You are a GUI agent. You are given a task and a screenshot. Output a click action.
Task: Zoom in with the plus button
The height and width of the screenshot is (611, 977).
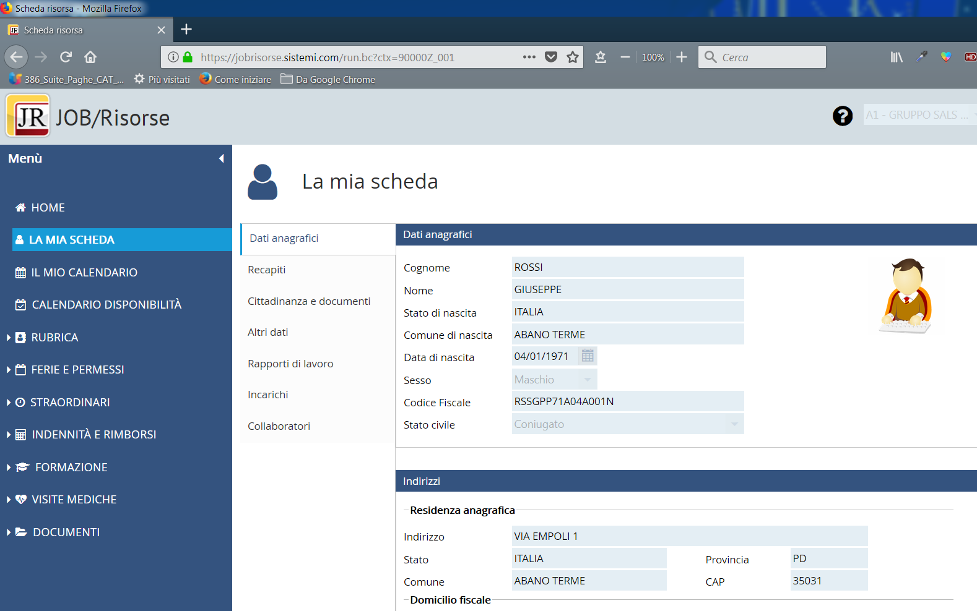(x=682, y=58)
